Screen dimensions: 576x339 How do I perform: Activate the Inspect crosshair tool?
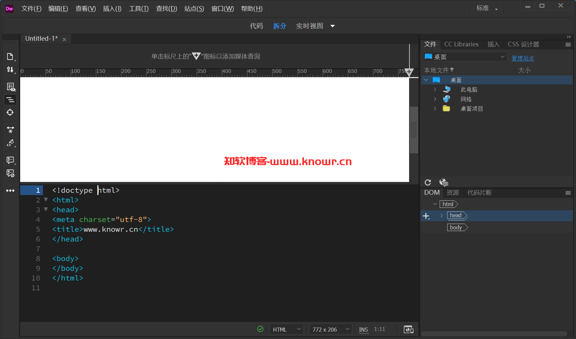click(10, 112)
